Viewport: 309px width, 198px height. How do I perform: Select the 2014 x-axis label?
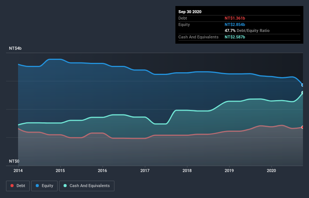click(18, 171)
